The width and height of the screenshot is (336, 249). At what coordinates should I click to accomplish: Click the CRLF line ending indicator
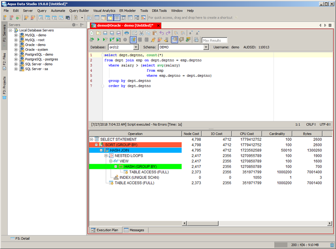pyautogui.click(x=311, y=124)
